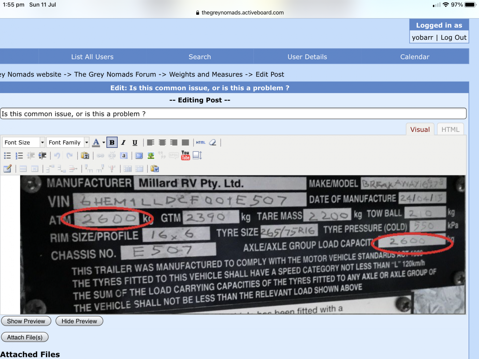The height and width of the screenshot is (359, 479).
Task: Click the post title input field
Action: tap(233, 114)
